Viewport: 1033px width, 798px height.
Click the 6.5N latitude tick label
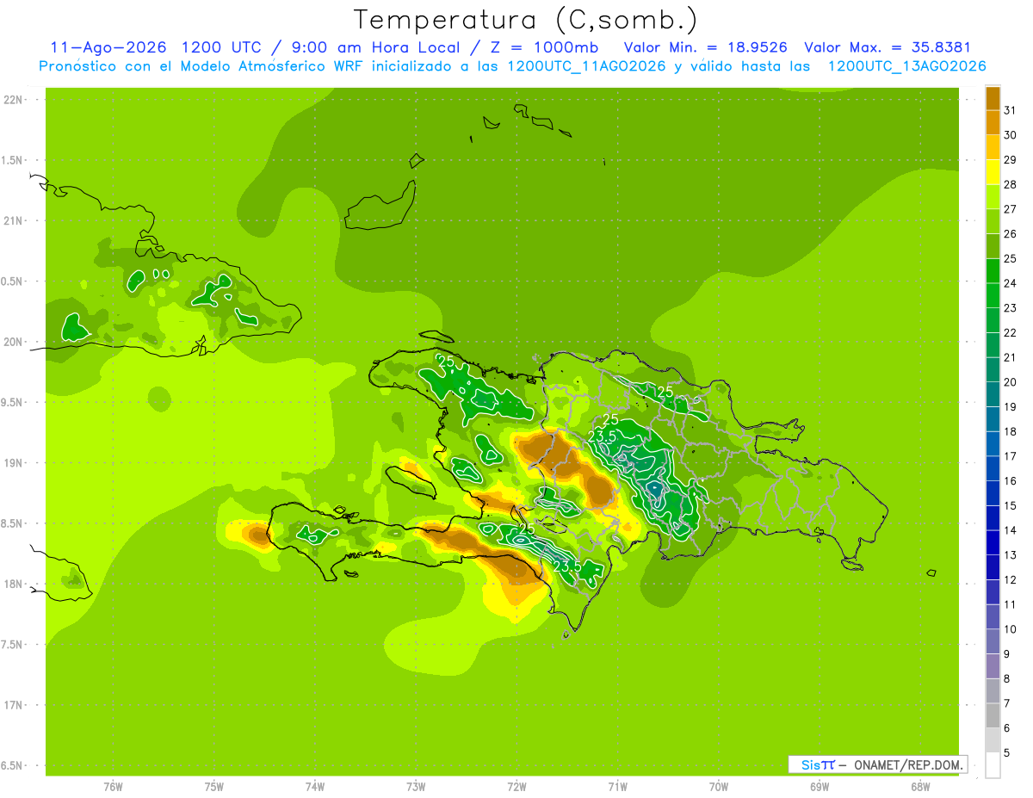point(14,765)
